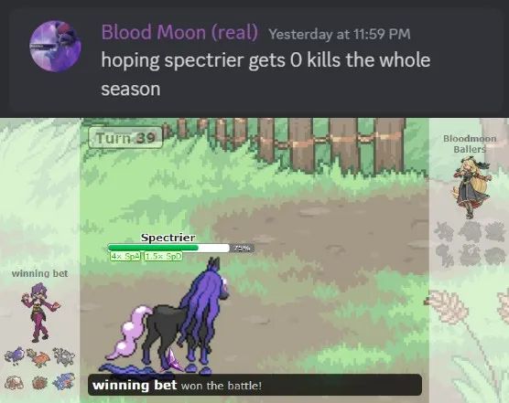Click Bloodmoon Ballers' last fainted team icon
The height and width of the screenshot is (403, 509).
click(494, 256)
